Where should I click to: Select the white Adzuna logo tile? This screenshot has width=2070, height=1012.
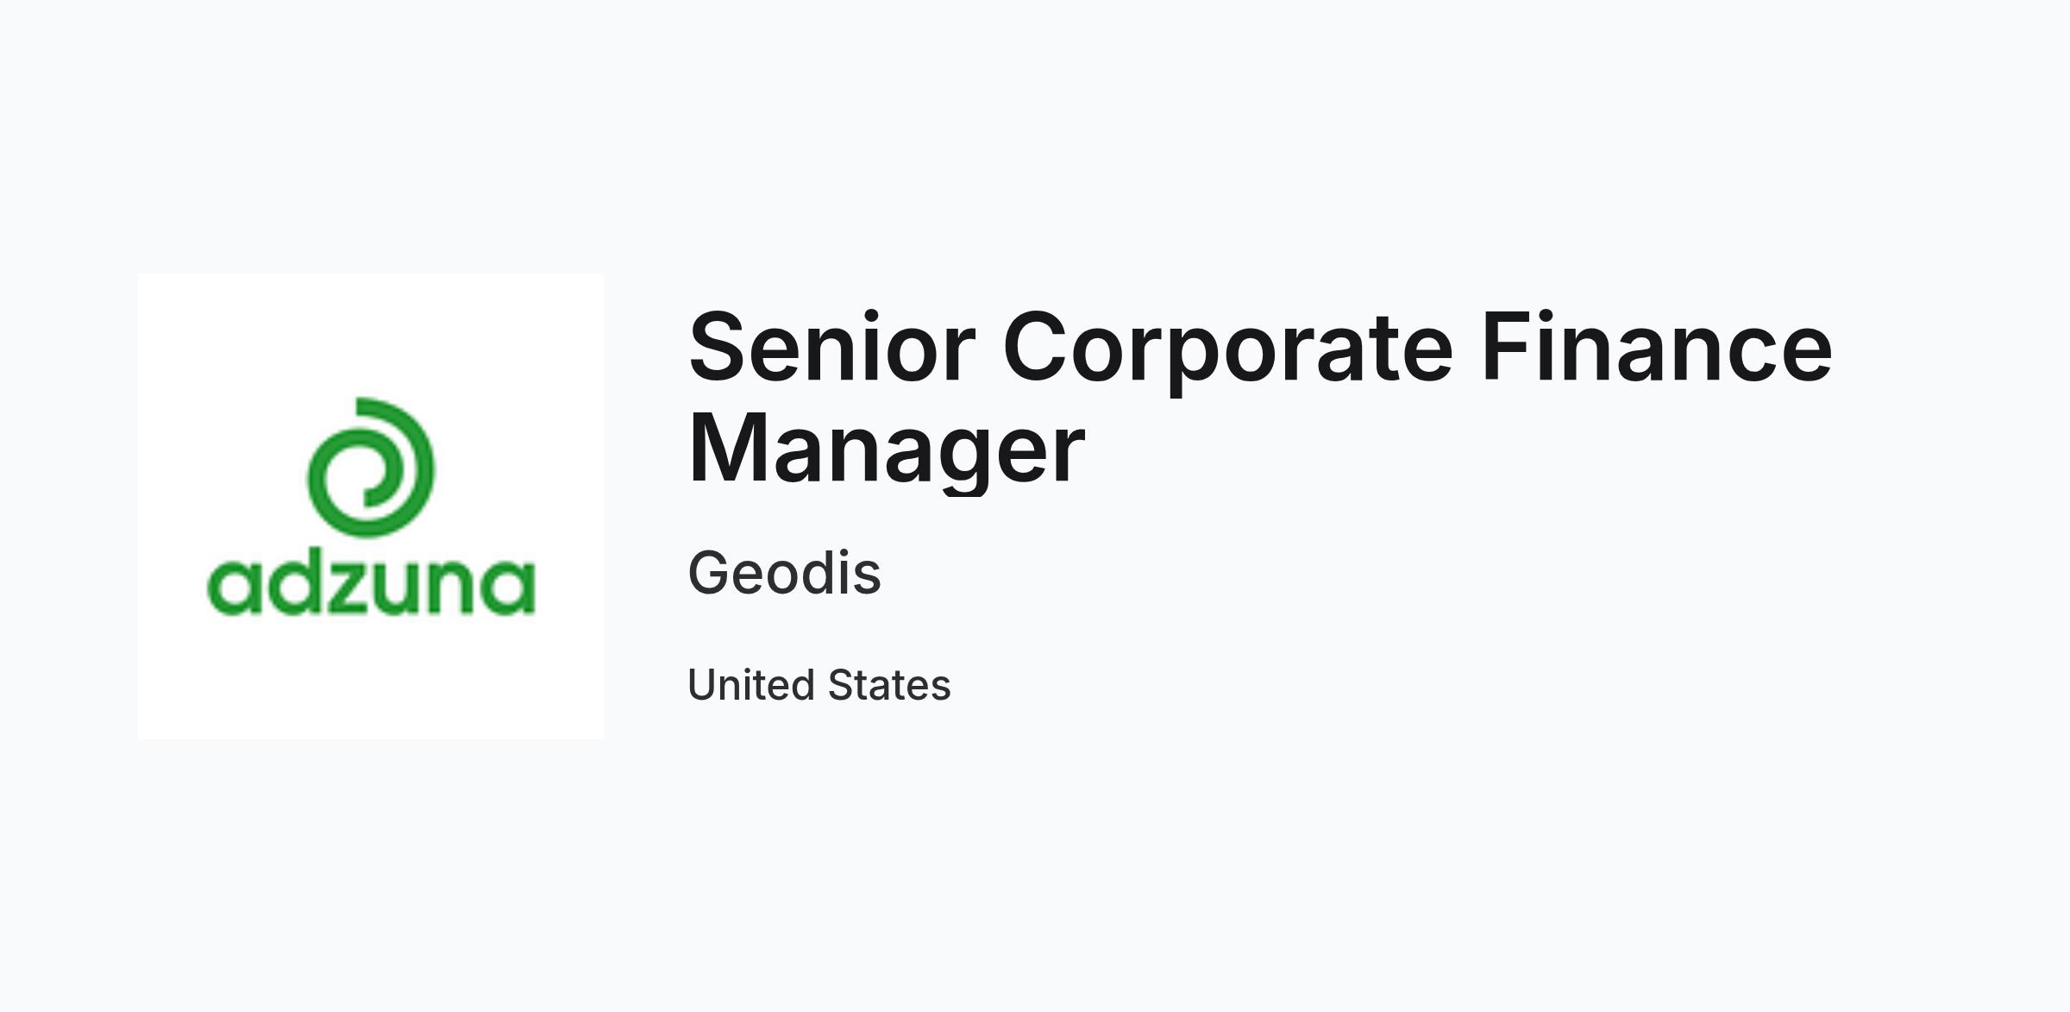[x=371, y=506]
